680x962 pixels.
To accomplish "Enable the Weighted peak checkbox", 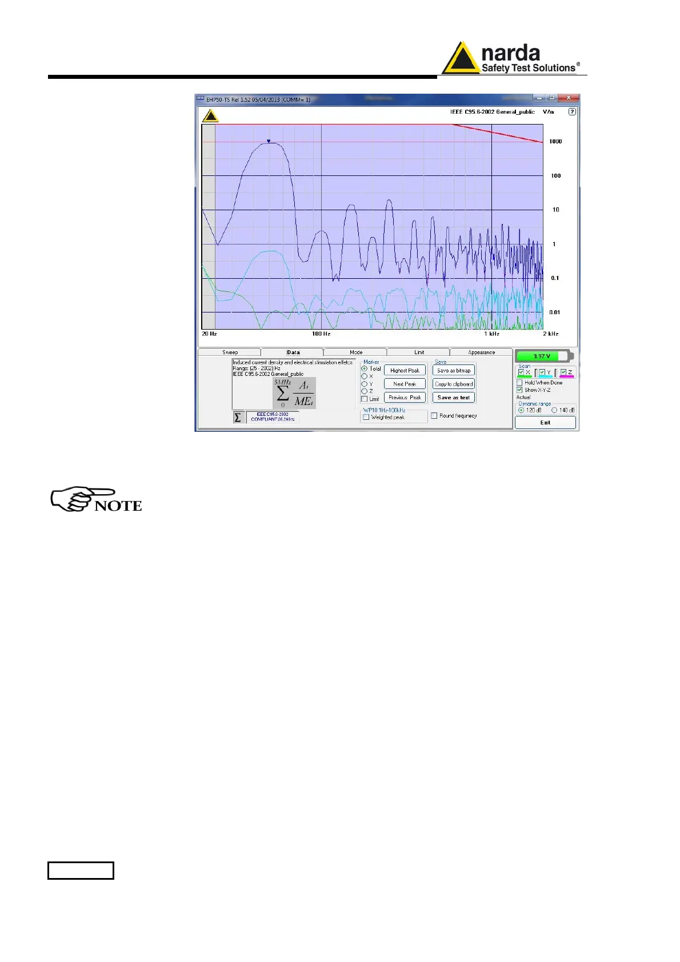I will (x=366, y=417).
